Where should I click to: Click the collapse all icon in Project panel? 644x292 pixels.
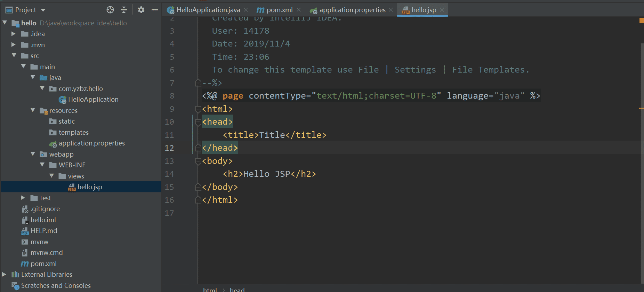(x=124, y=10)
